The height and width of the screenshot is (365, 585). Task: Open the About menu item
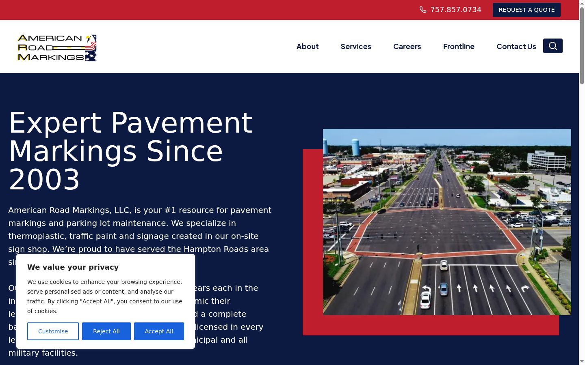point(308,47)
